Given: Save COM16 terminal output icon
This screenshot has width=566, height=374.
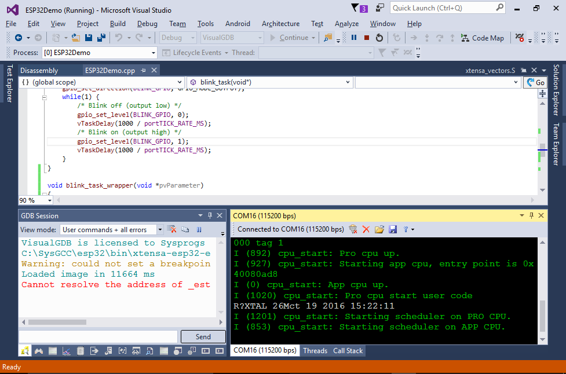Looking at the screenshot, I should click(393, 229).
